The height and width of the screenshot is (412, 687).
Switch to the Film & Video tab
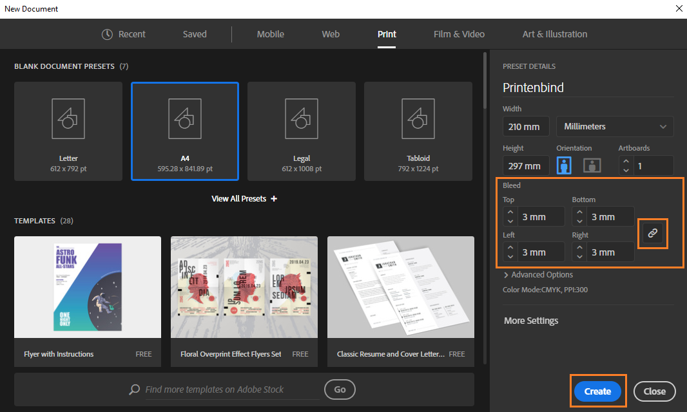tap(458, 34)
